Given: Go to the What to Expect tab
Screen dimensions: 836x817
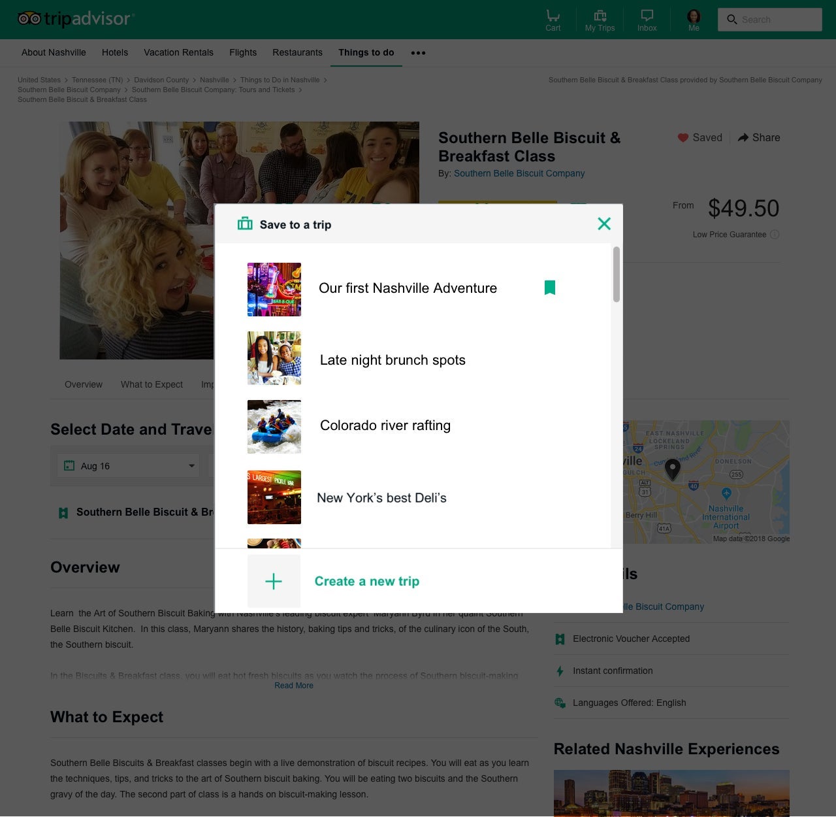Looking at the screenshot, I should (x=152, y=384).
